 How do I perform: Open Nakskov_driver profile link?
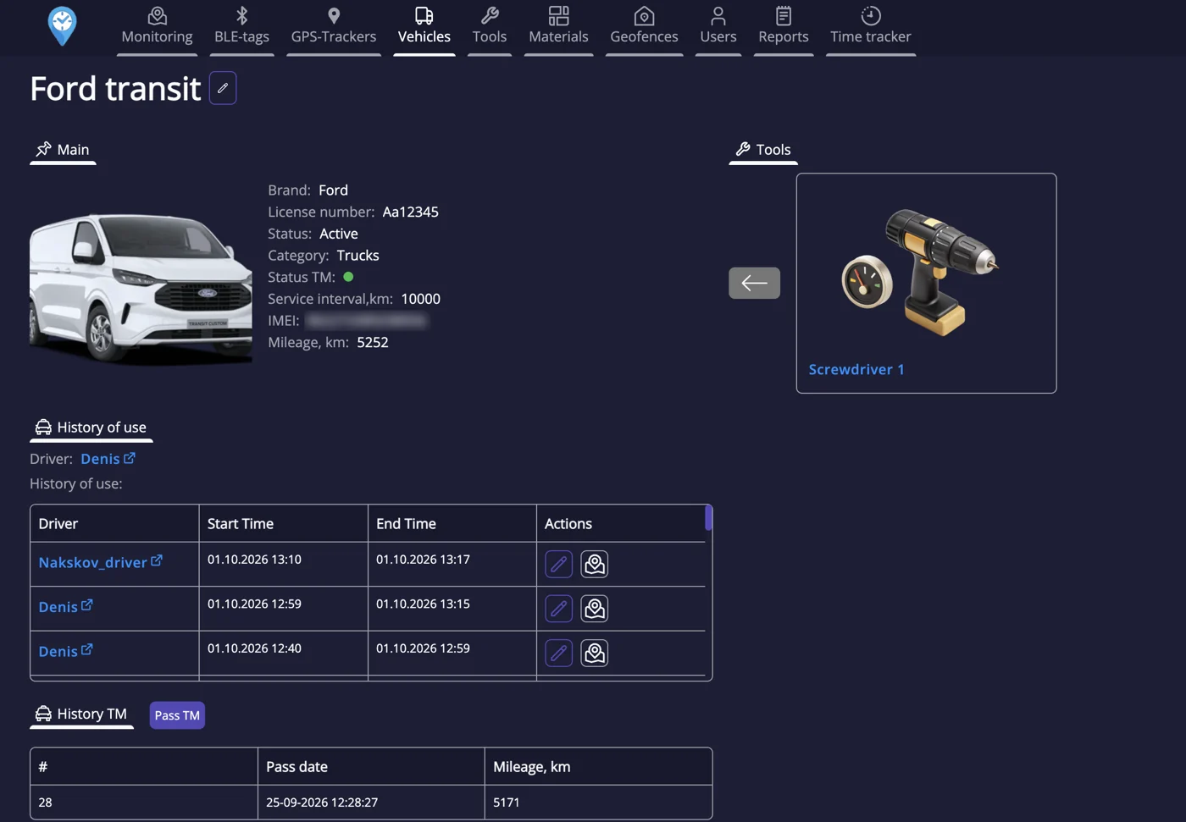tap(100, 562)
